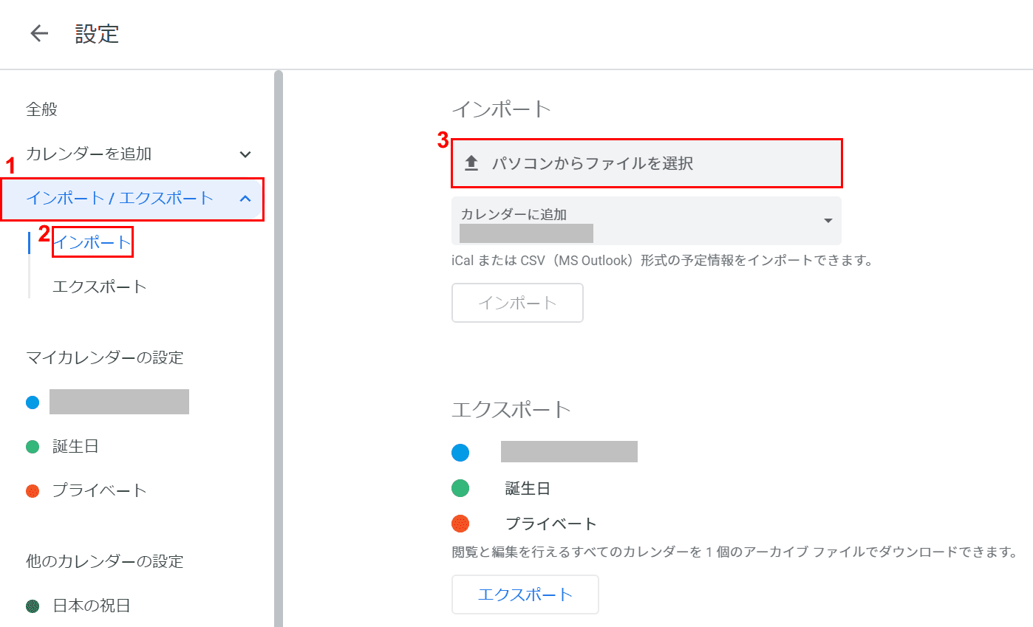Click the マイカレンダーの設定 heading

[x=105, y=358]
